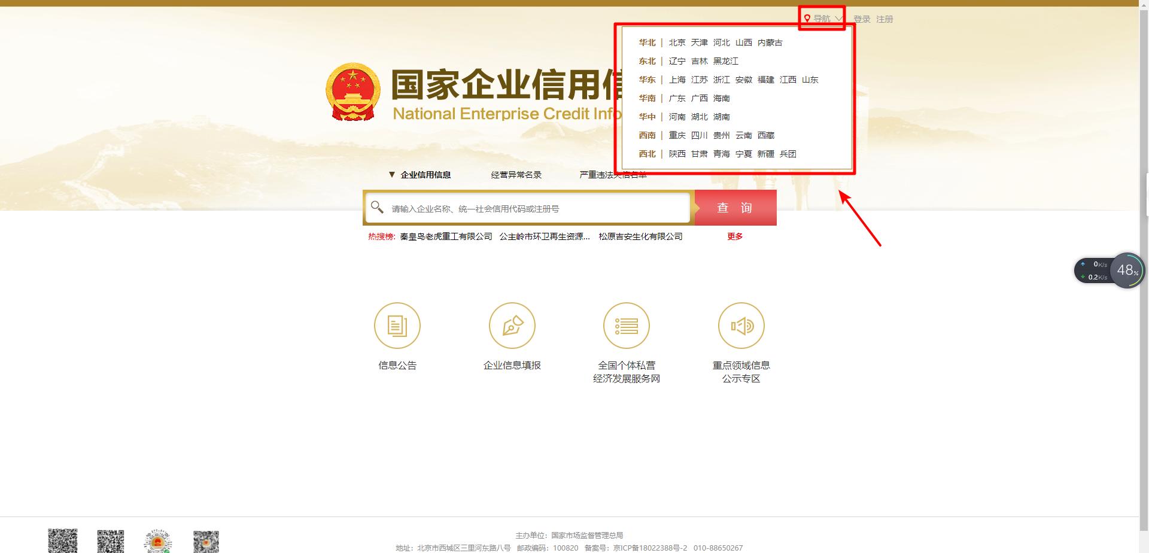
Task: Open the 严重违法失信名单 tab
Action: pos(613,174)
